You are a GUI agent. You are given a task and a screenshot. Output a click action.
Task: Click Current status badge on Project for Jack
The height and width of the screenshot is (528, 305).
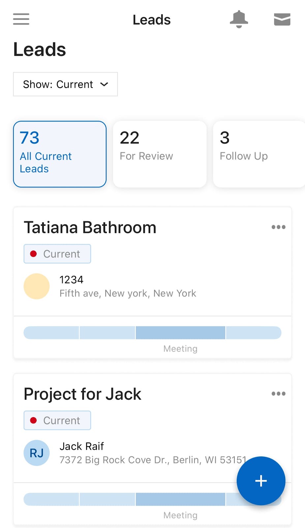tap(57, 420)
